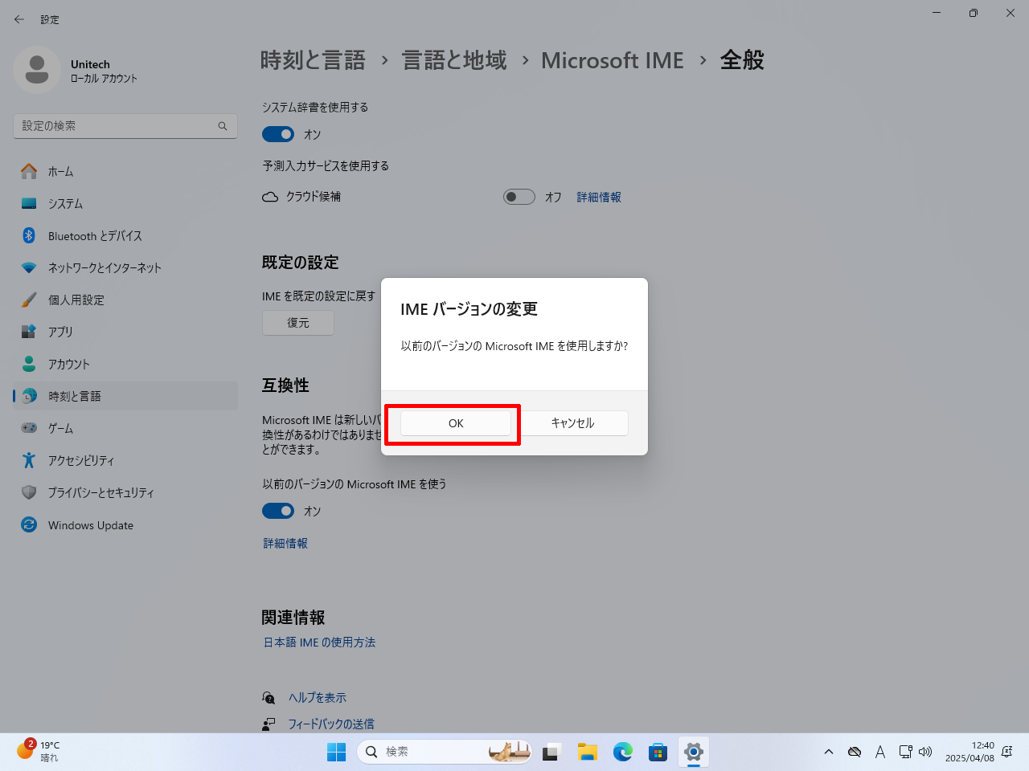The image size is (1029, 771).
Task: Select 時刻と言語 in the sidebar
Action: [125, 396]
